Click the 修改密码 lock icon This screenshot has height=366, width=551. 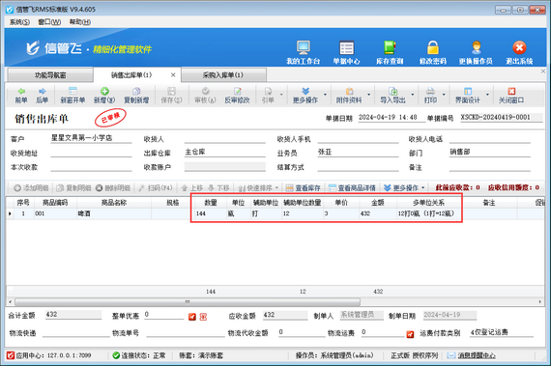tap(432, 47)
